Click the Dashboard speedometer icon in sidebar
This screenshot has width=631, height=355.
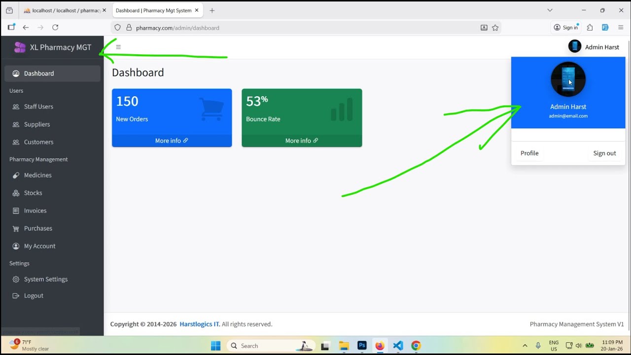[16, 73]
